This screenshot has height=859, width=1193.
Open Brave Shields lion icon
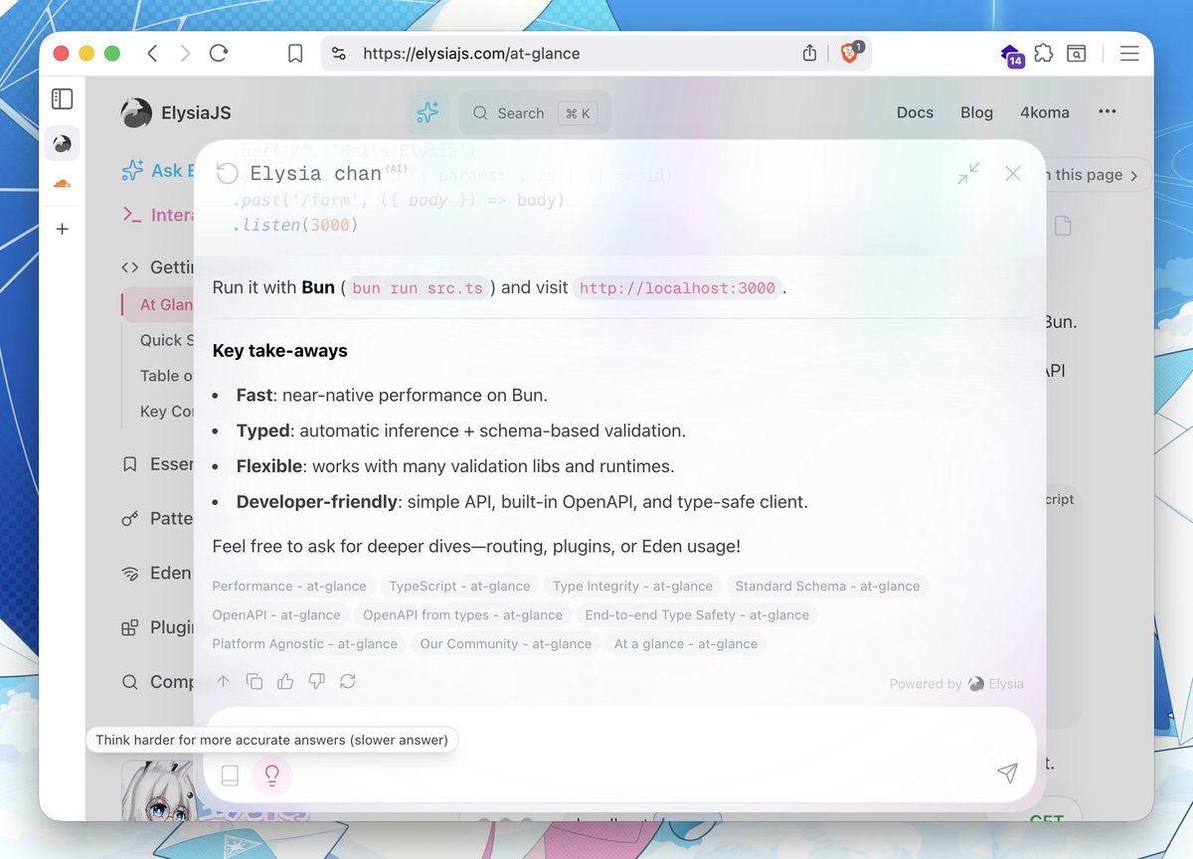pos(851,53)
